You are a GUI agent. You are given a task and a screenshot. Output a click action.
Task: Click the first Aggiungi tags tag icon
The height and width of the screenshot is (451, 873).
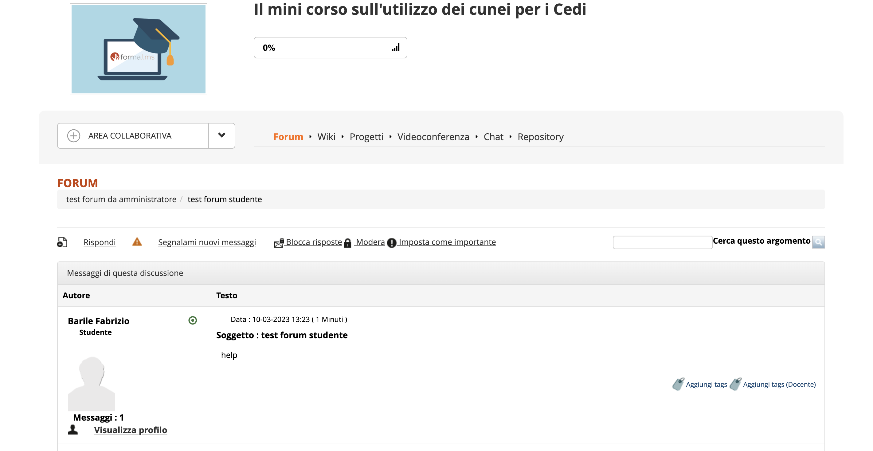[678, 384]
